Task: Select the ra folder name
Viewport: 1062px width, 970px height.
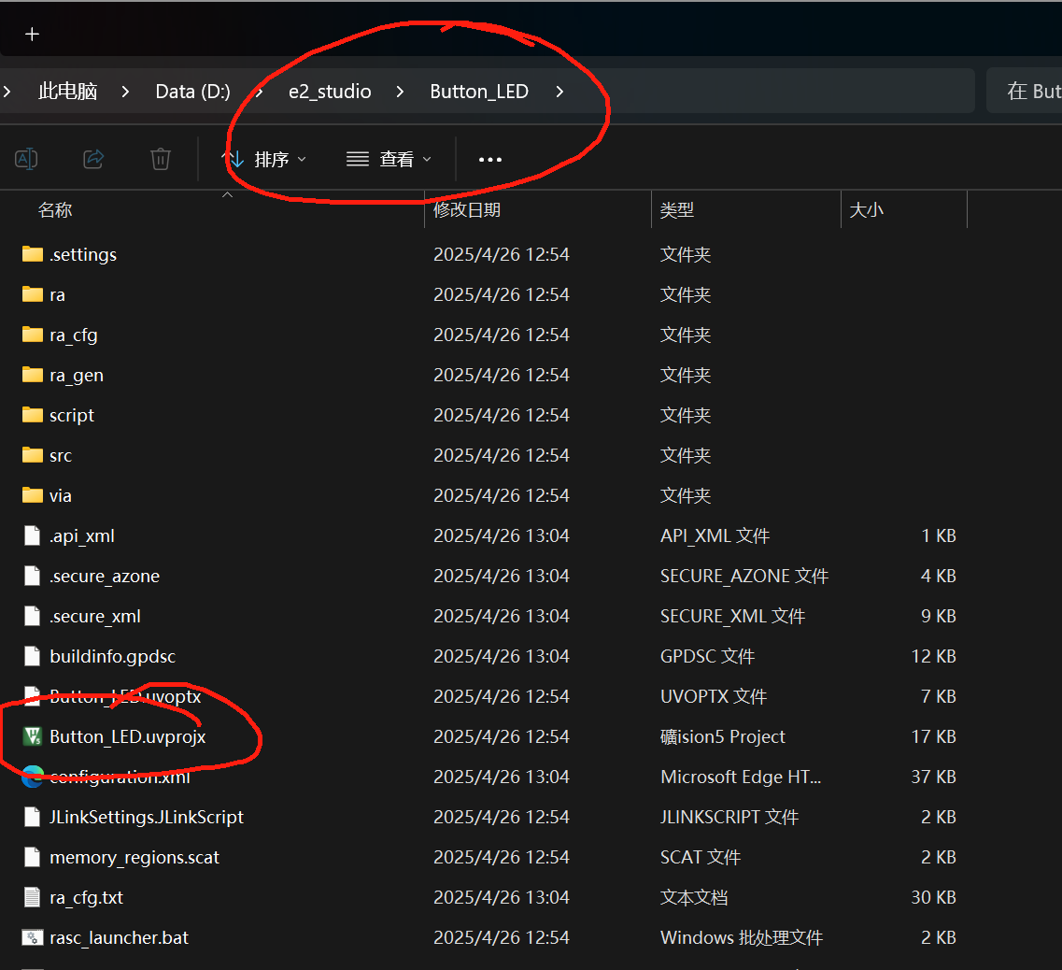Action: tap(58, 295)
